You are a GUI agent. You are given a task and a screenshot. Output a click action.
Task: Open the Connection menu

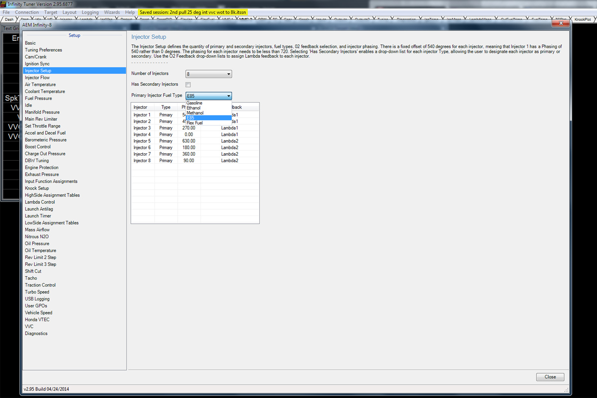tap(27, 12)
